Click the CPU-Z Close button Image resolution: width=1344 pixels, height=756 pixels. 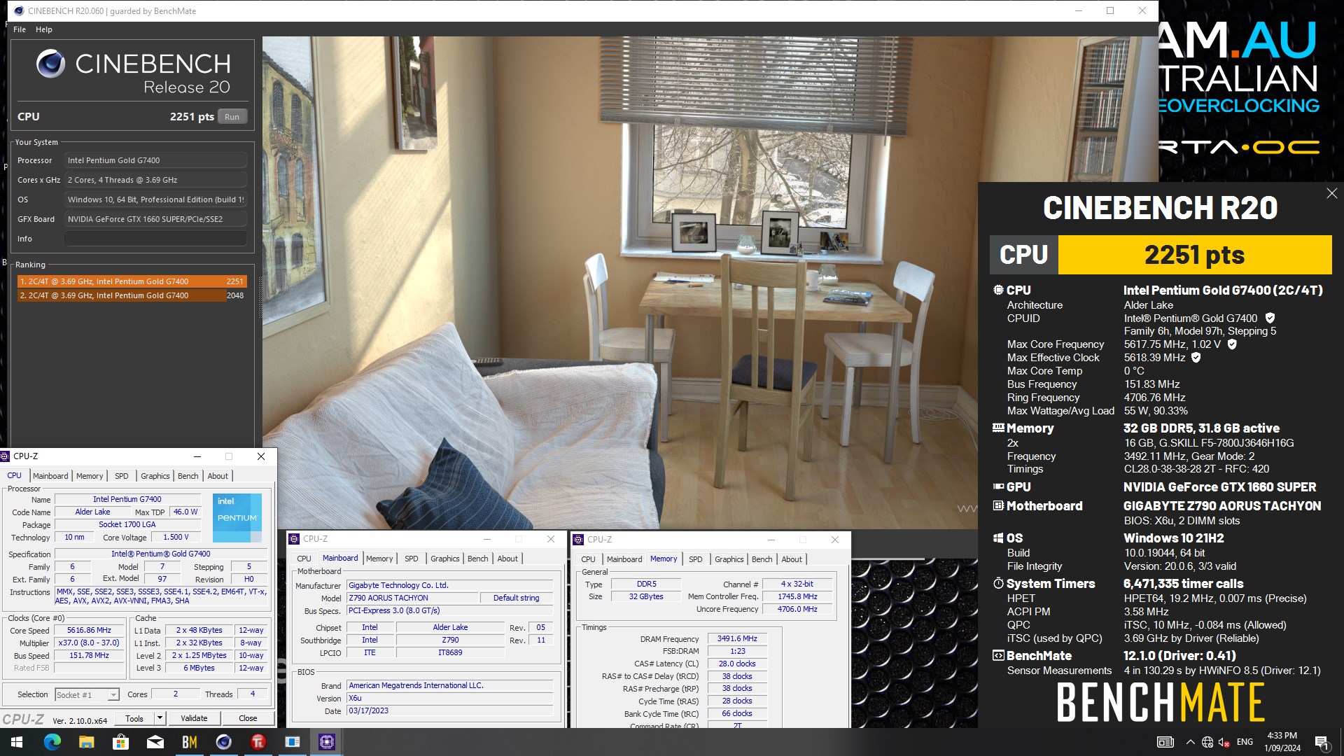click(x=248, y=718)
